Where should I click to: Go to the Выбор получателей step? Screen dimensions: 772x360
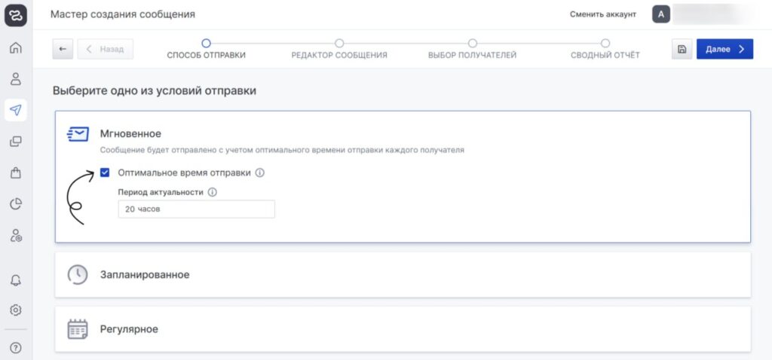tap(472, 44)
